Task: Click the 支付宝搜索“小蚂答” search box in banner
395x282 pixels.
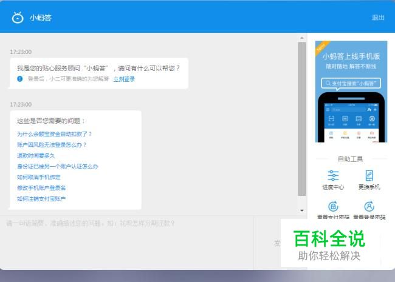Action: pyautogui.click(x=351, y=83)
